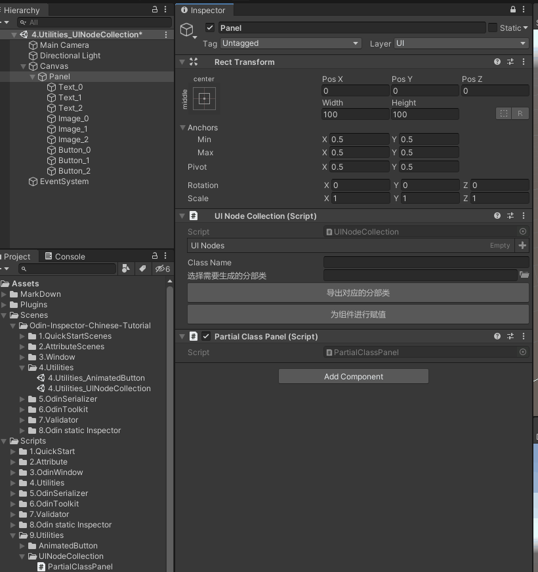Uncheck the Panel GameObject active checkbox
Viewport: 538px width, 572px height.
coord(210,28)
